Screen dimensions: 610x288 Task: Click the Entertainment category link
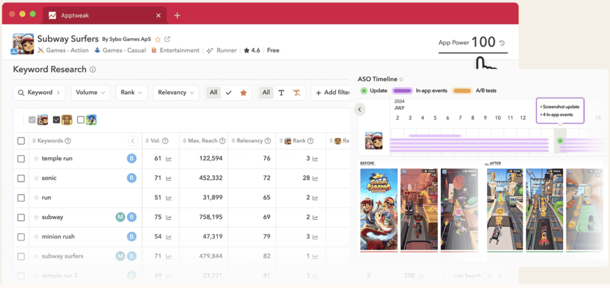(175, 50)
